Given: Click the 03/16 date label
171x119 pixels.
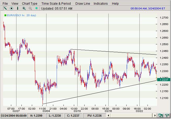Looking at the screenshot, I should click(108, 111).
